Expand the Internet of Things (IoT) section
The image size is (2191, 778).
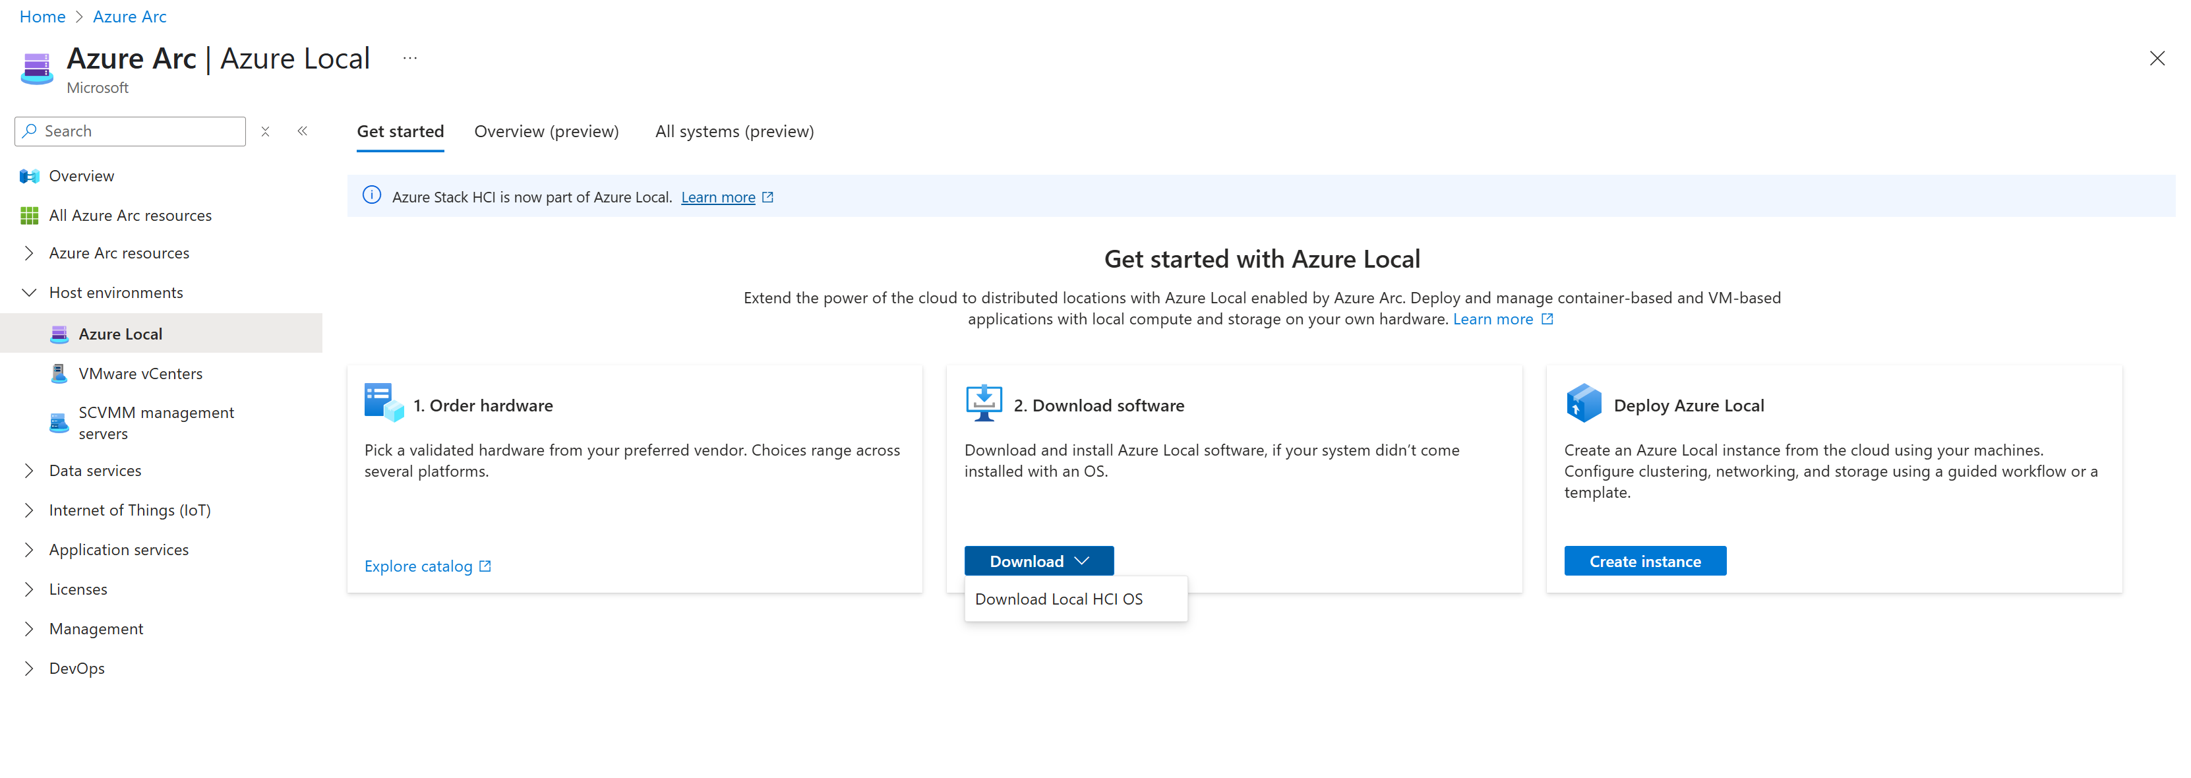point(29,510)
